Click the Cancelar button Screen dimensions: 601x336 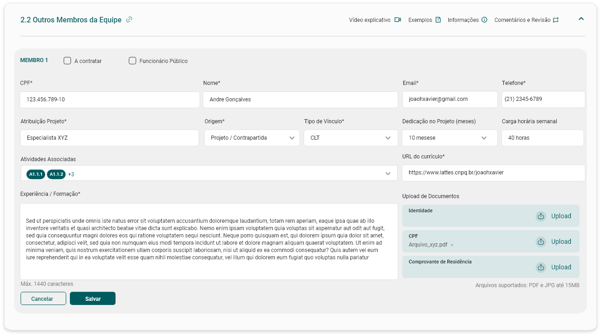[43, 299]
